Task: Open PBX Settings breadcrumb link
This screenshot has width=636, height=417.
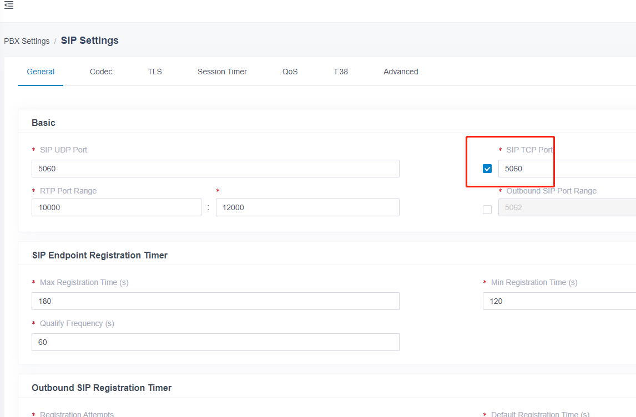Action: 27,41
